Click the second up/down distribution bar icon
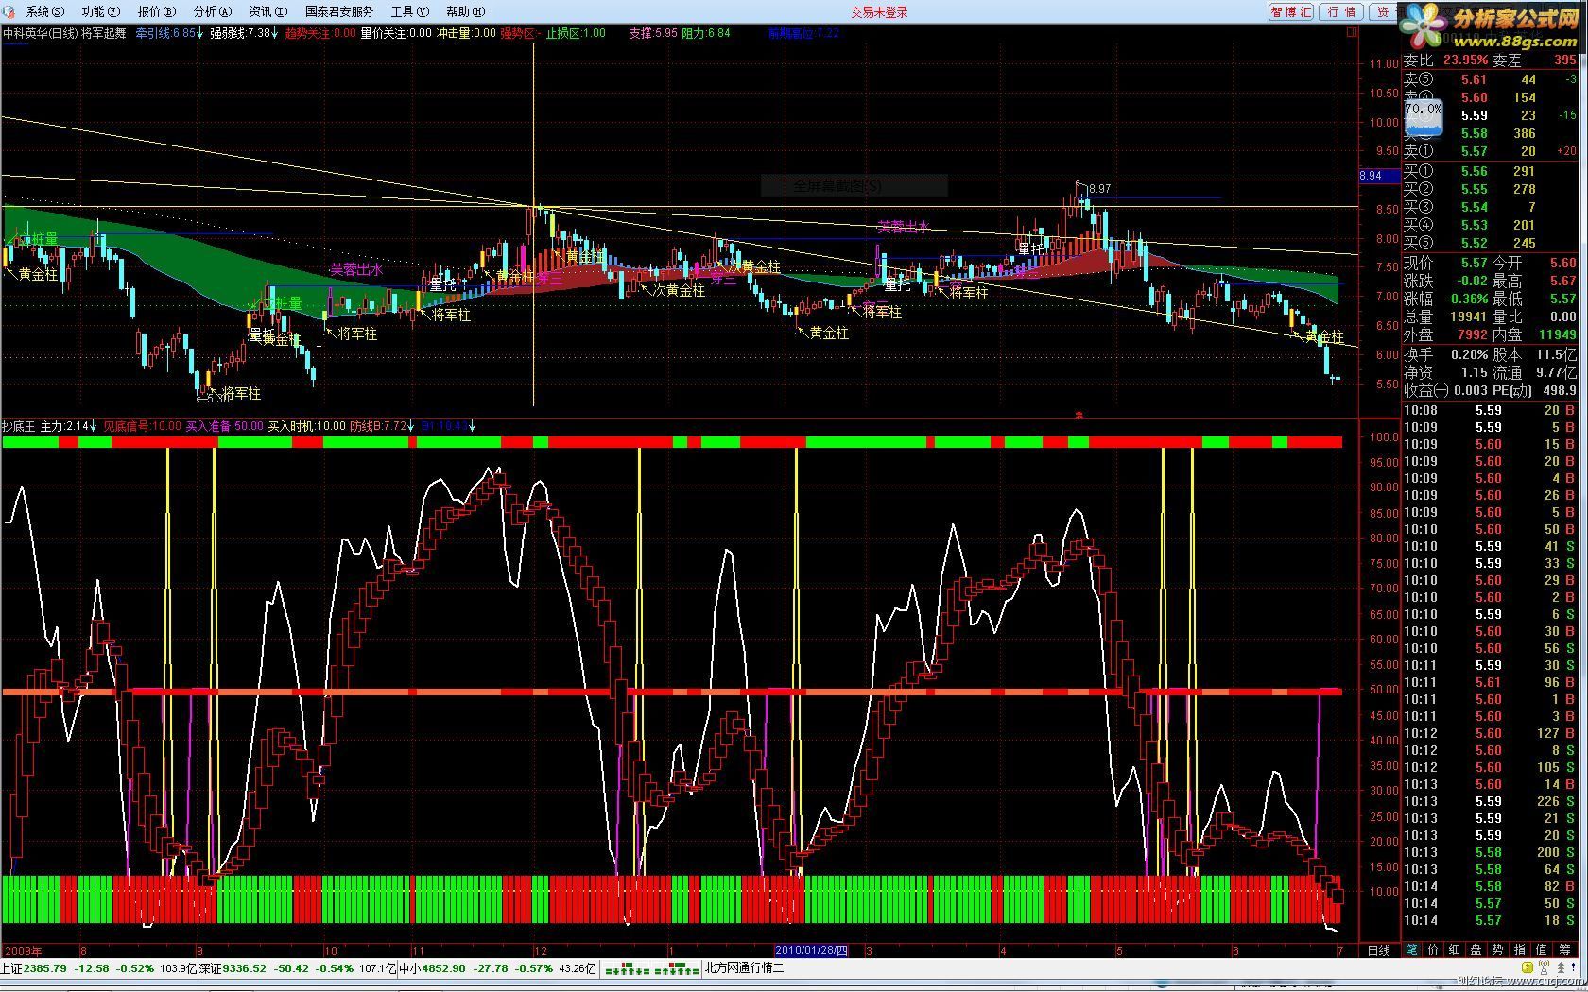The width and height of the screenshot is (1588, 992). (x=677, y=969)
